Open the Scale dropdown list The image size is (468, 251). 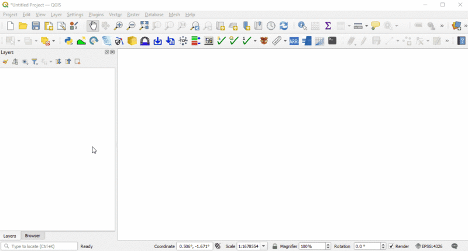pos(264,246)
